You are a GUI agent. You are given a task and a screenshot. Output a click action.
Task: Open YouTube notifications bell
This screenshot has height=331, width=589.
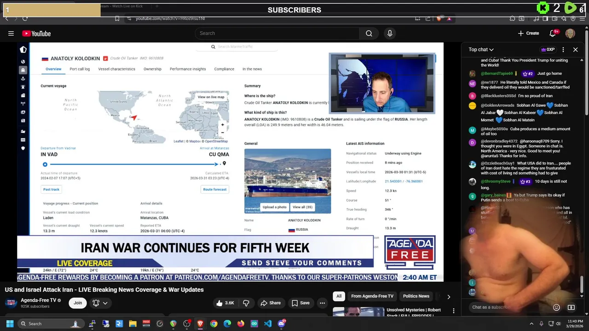(553, 33)
